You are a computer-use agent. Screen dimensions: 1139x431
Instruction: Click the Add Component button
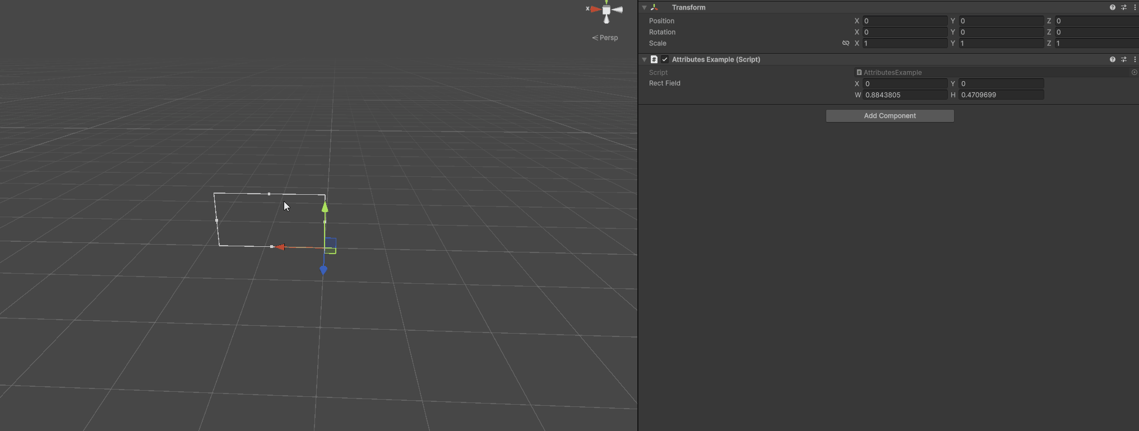pyautogui.click(x=890, y=116)
